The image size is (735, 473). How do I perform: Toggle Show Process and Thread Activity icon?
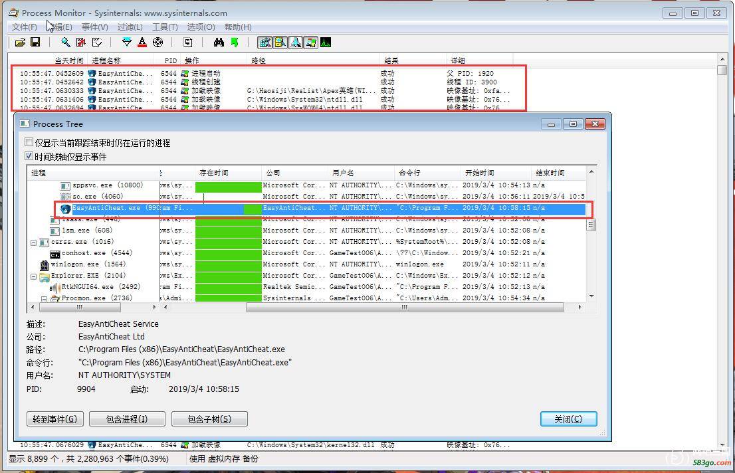pos(310,43)
